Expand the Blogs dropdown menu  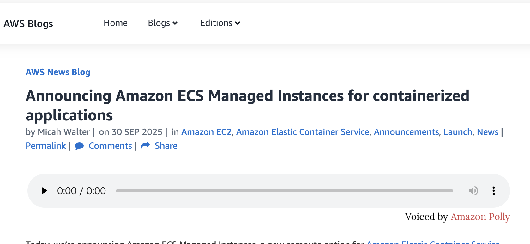(x=163, y=23)
